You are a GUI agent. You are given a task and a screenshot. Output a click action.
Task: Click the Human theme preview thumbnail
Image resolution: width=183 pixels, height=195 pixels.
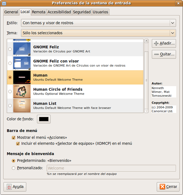[22, 77]
